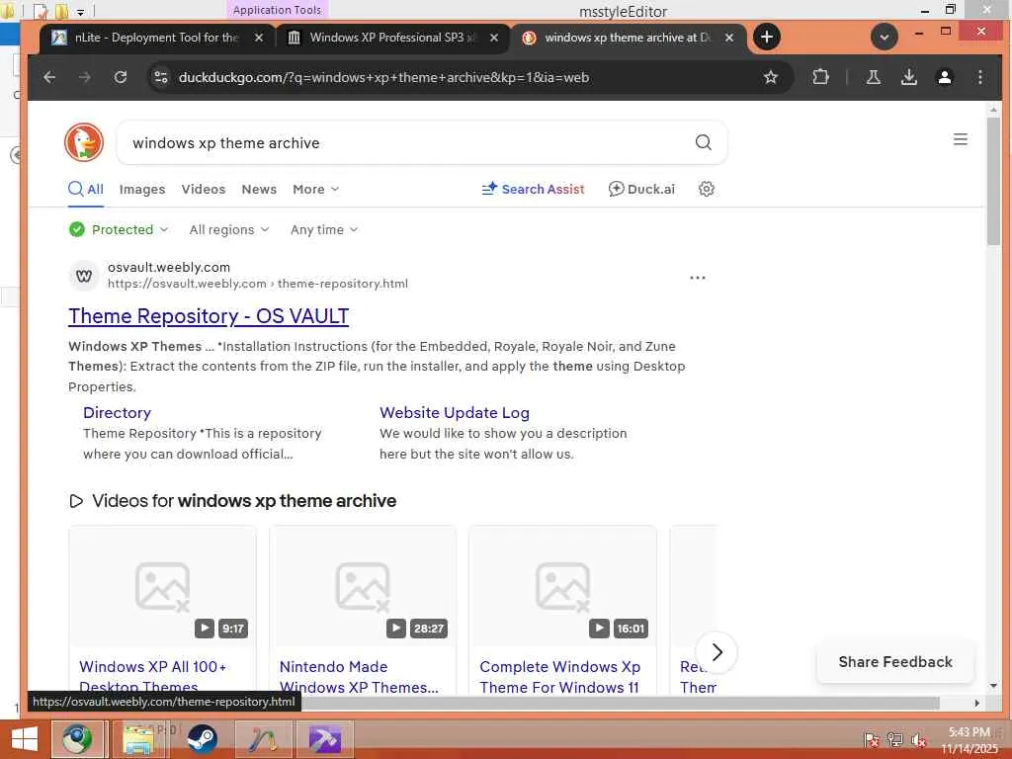The height and width of the screenshot is (759, 1012).
Task: Select the Images results tab
Action: pyautogui.click(x=142, y=189)
